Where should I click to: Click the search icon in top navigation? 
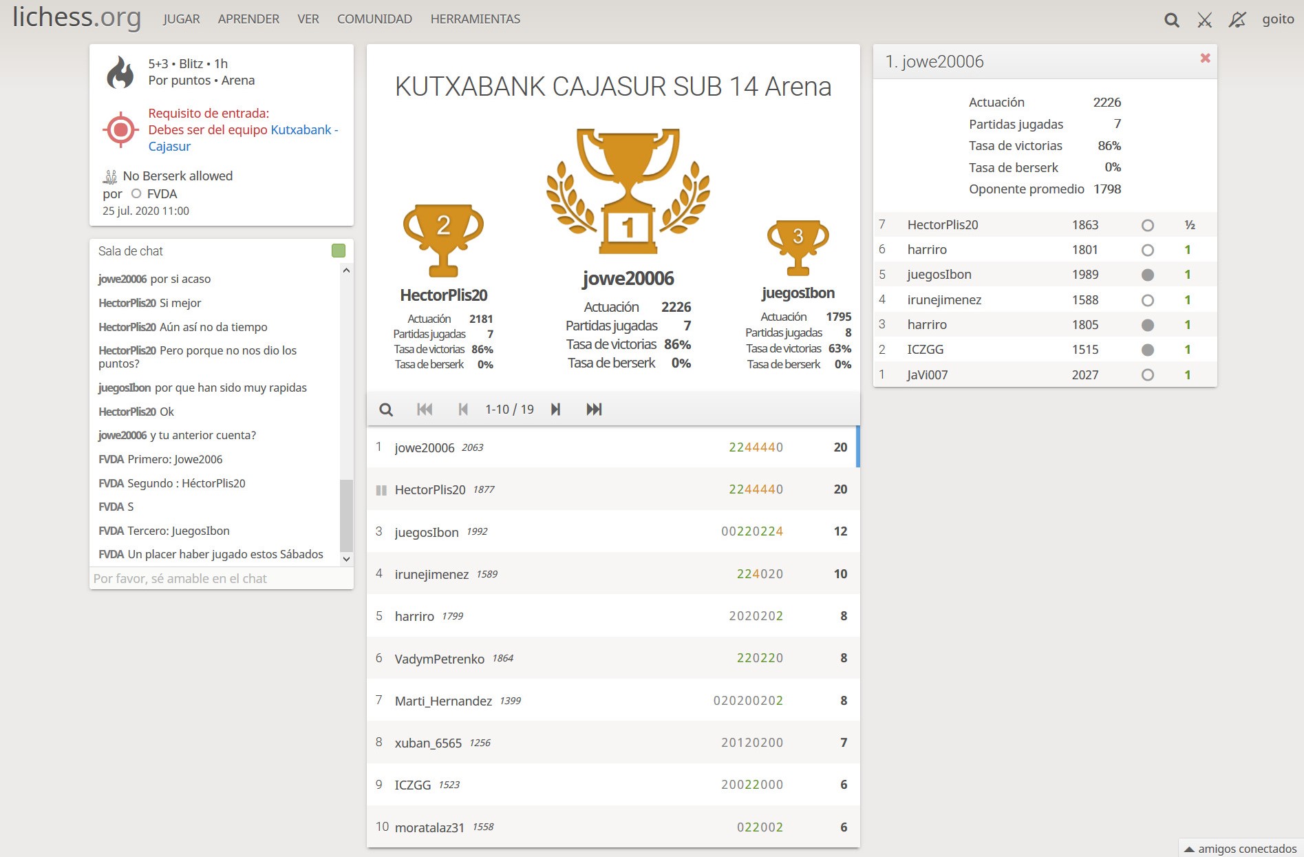(x=1171, y=20)
